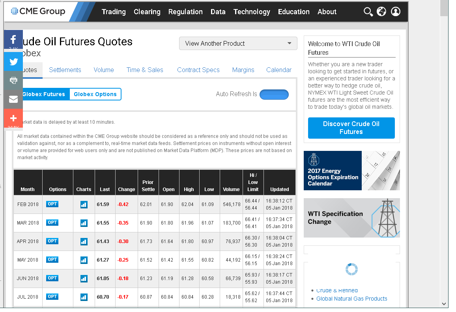Select change value -0.25
456x312 pixels.
point(123,260)
